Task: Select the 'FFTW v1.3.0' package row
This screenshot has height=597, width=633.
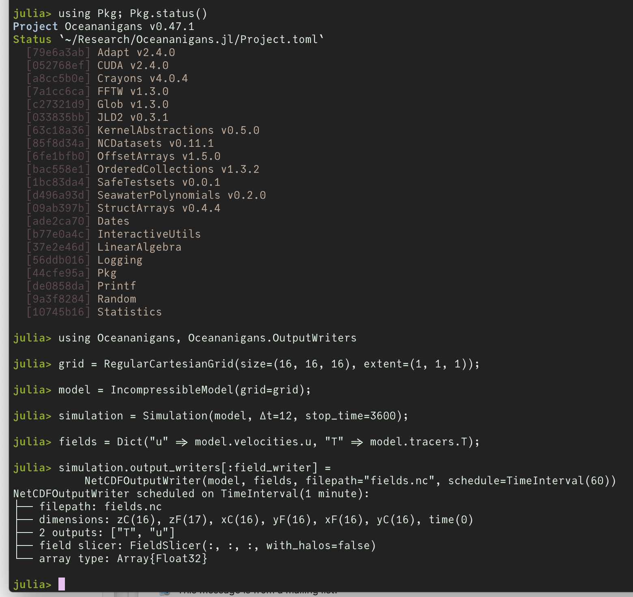Action: pos(97,91)
